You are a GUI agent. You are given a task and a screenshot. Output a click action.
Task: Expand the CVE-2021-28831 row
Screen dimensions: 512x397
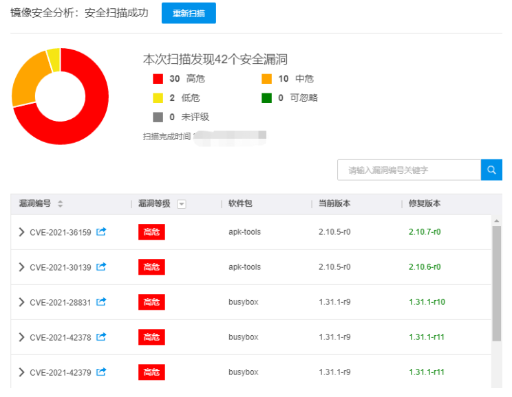tap(21, 302)
